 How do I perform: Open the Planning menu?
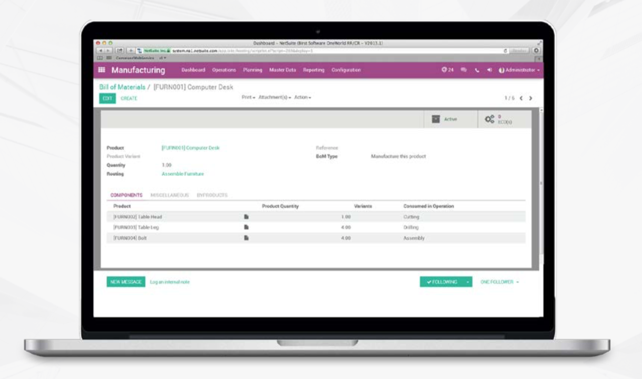pyautogui.click(x=253, y=70)
